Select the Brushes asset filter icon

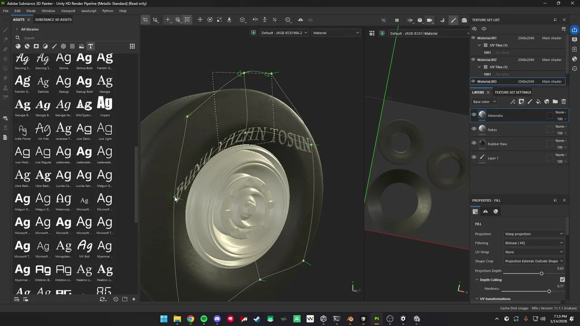click(54, 46)
